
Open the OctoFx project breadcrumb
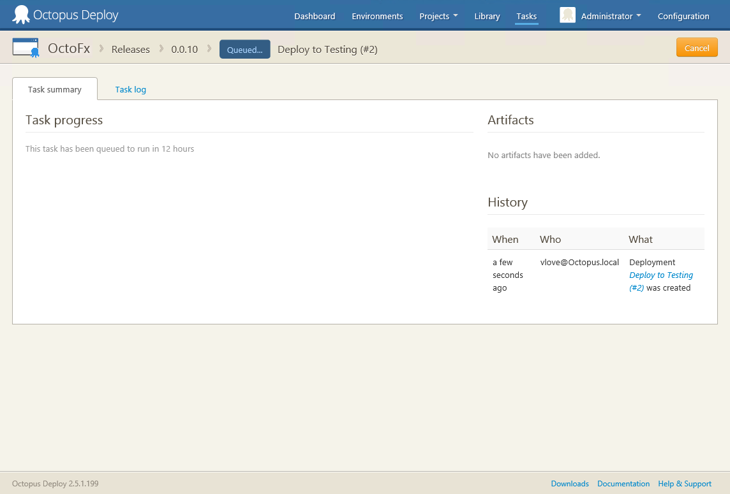point(69,49)
